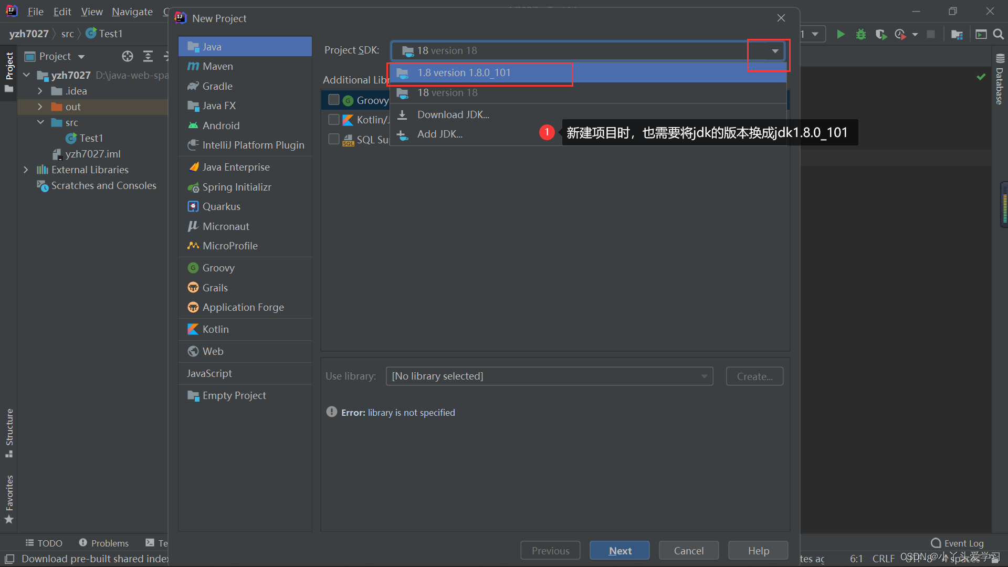Select Groovy in left project list
Viewport: 1008px width, 567px height.
[x=245, y=268]
